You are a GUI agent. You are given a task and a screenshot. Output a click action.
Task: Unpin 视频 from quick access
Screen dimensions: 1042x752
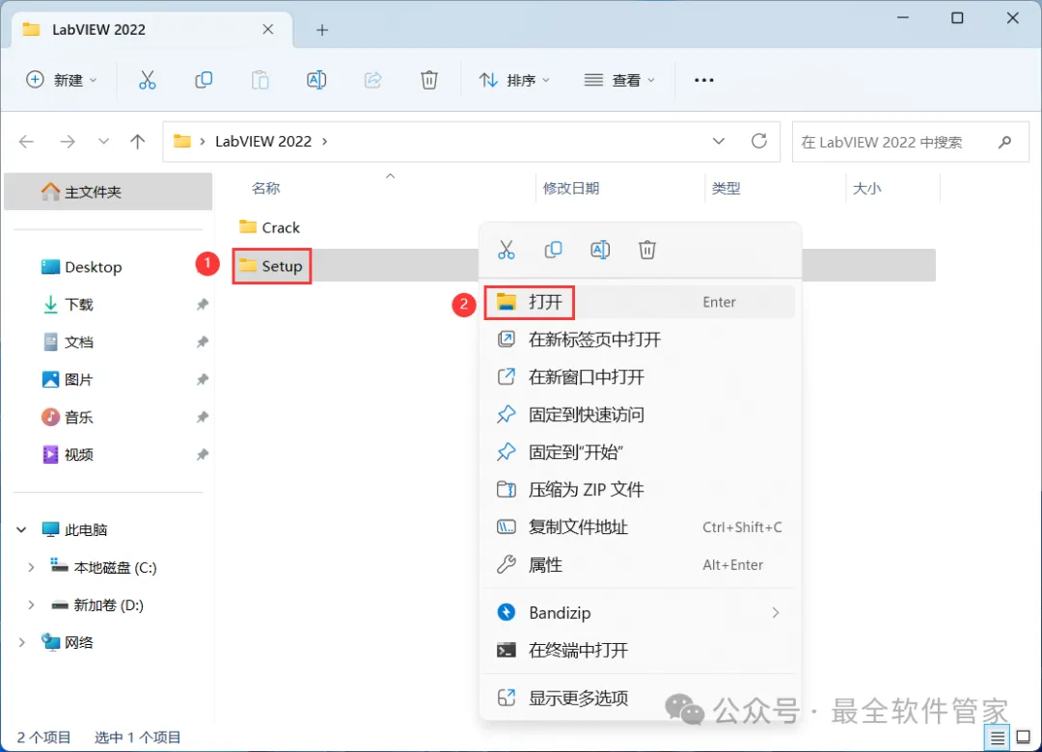[202, 454]
